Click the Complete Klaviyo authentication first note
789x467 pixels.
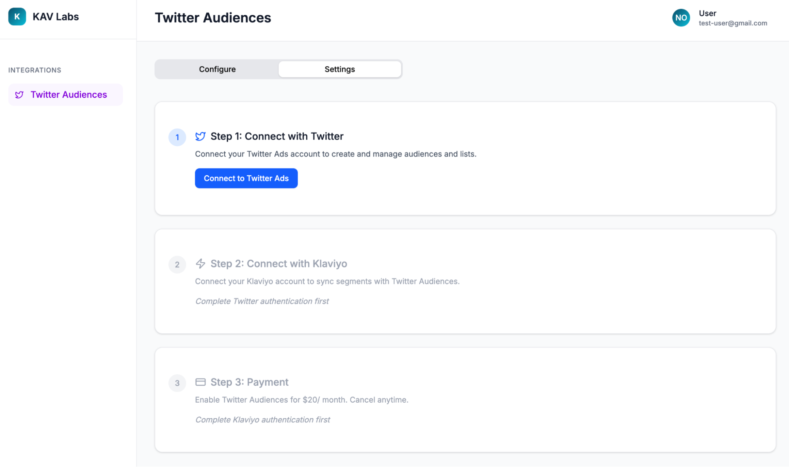tap(262, 420)
